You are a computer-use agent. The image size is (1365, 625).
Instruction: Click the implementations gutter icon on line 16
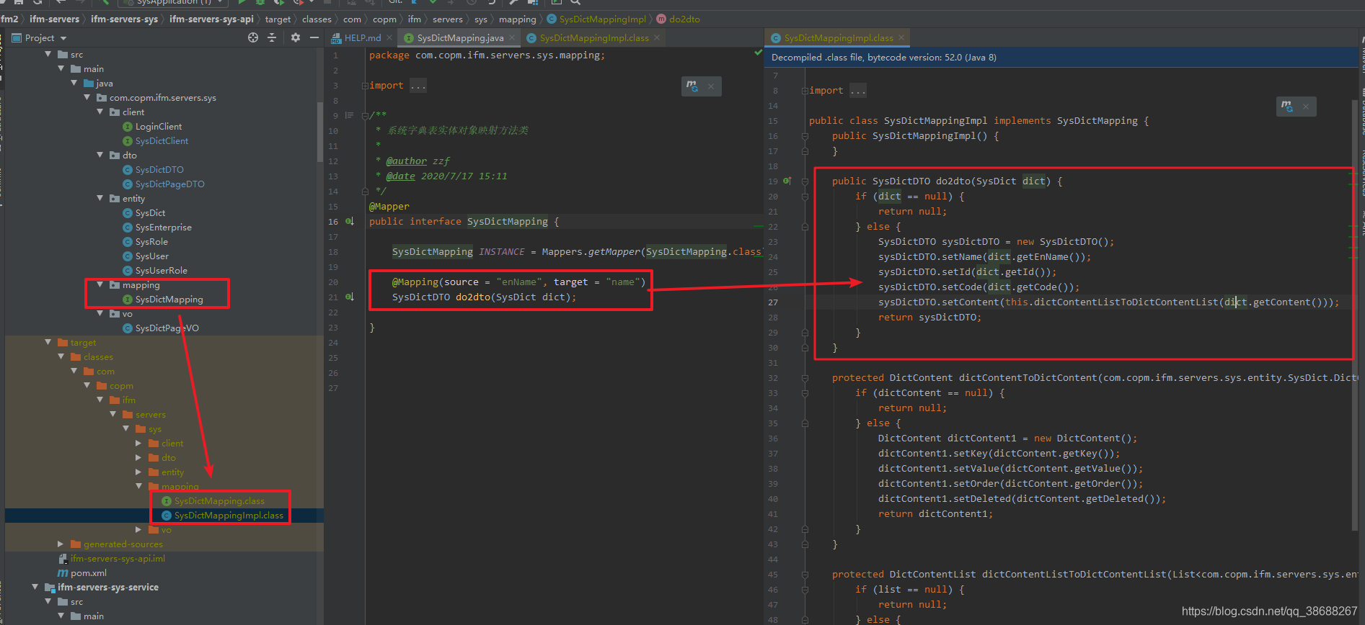350,222
